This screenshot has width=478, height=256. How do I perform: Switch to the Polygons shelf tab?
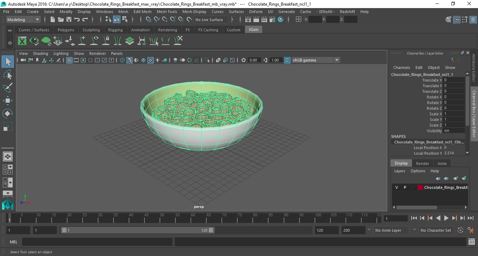click(66, 30)
